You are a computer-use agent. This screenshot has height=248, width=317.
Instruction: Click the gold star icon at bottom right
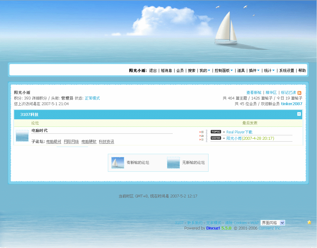point(309,222)
